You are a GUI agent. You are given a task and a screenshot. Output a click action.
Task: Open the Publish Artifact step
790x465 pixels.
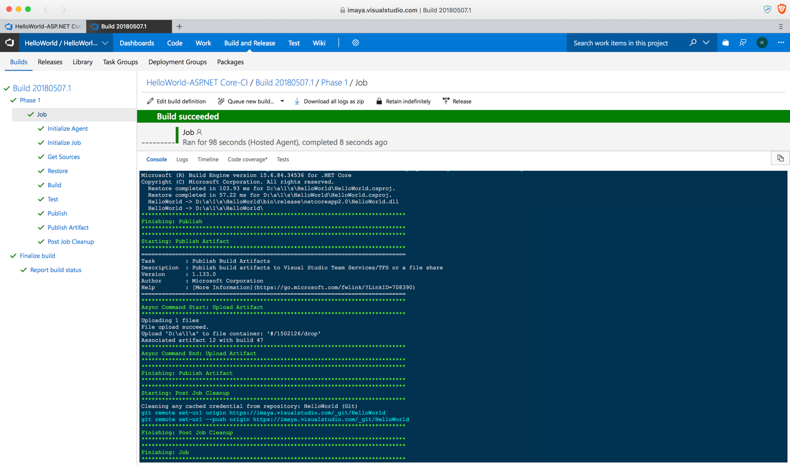coord(68,228)
